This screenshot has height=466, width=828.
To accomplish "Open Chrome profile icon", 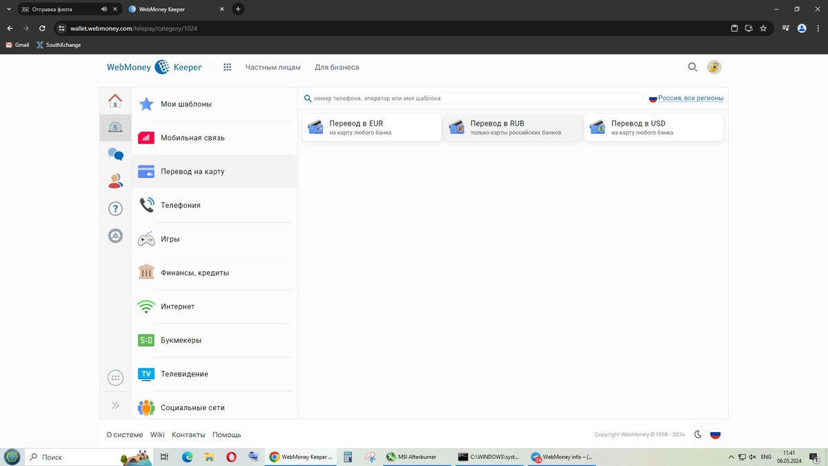I will tap(802, 28).
